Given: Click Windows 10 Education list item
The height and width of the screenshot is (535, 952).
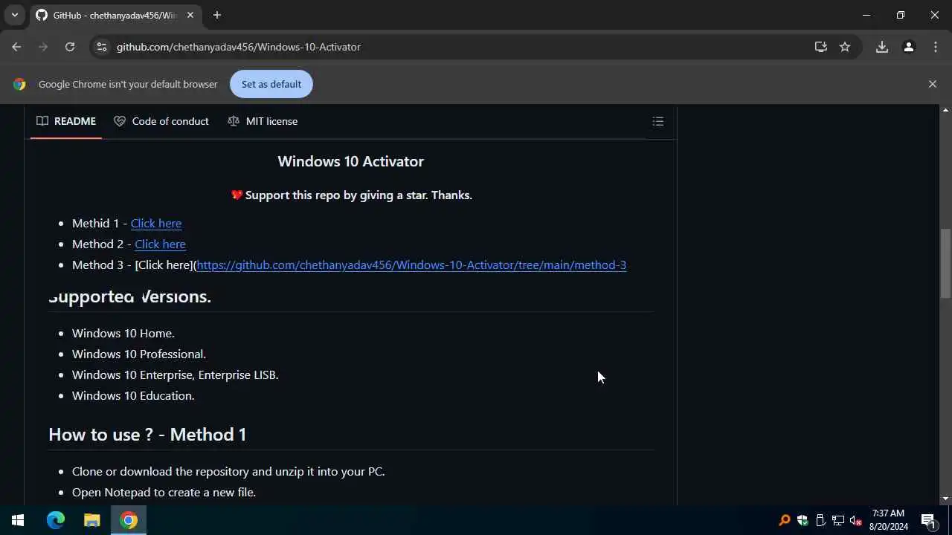Looking at the screenshot, I should [133, 395].
